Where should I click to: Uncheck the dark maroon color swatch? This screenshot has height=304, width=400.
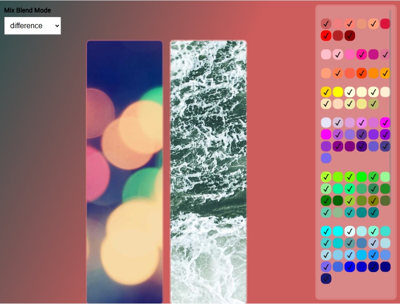[x=350, y=36]
